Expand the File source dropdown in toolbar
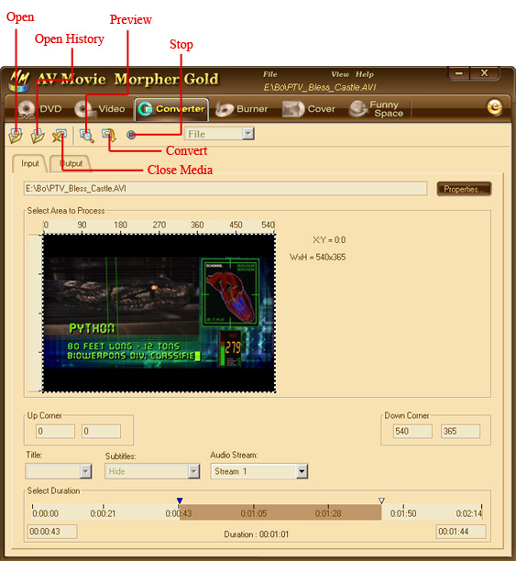 [x=248, y=134]
